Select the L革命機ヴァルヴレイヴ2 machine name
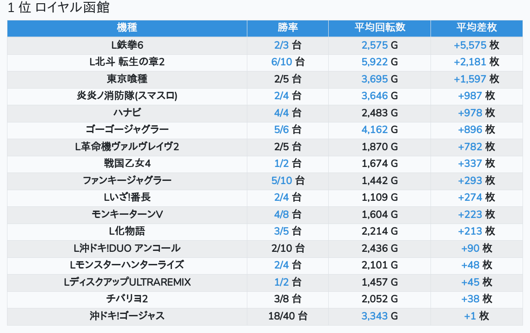Screen dimensions: 530x333 pyautogui.click(x=127, y=147)
